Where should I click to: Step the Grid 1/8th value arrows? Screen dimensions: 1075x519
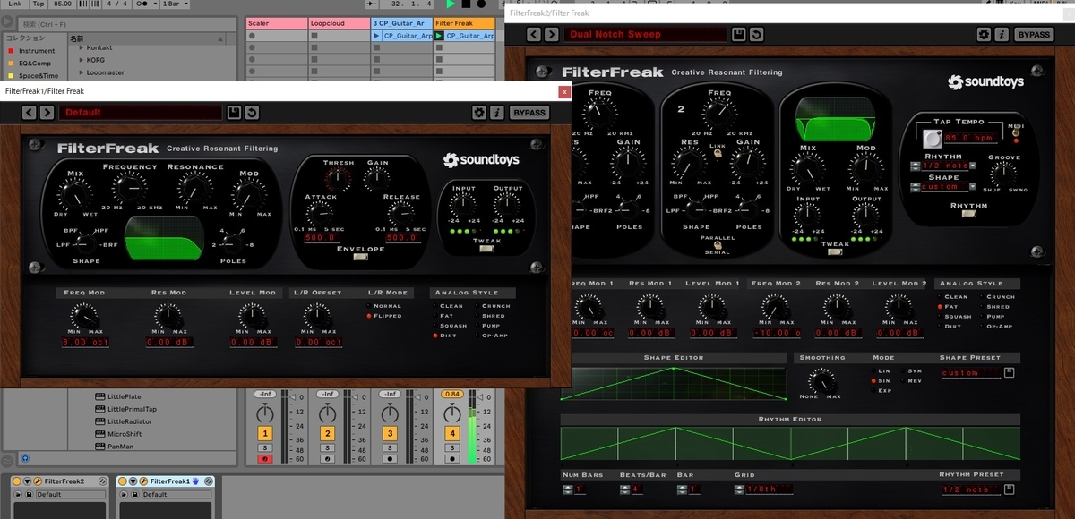(739, 489)
